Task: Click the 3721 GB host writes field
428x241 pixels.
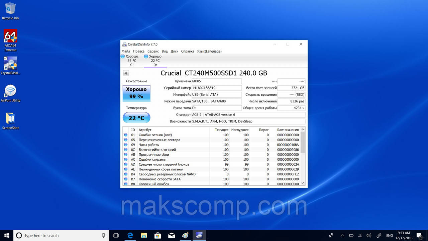Action: [292, 88]
